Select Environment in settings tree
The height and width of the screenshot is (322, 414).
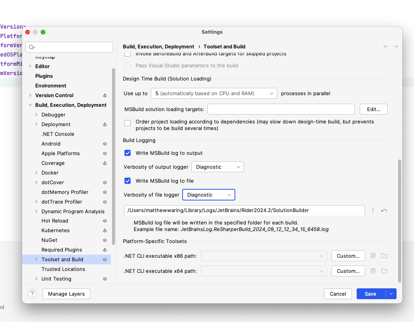51,86
